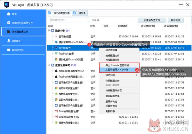Select the Gmail邮箱批量注册2 row
The height and width of the screenshot is (134, 192).
(119, 117)
